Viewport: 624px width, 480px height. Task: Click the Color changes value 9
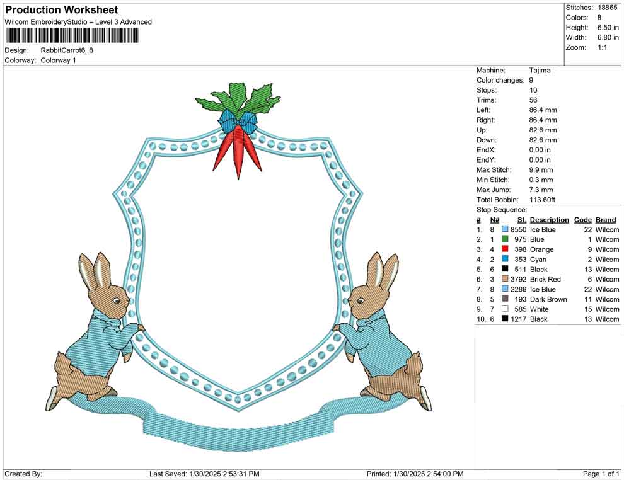click(531, 81)
